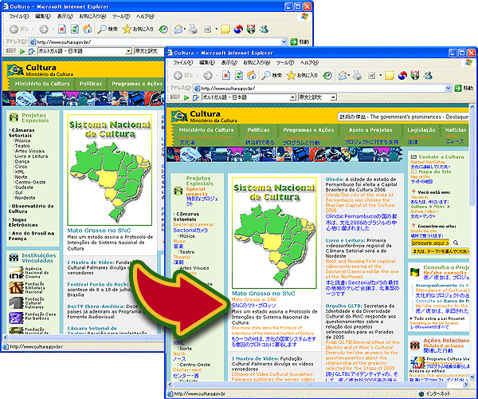478x399 pixels.
Task: Click Go button in front window address bar
Action: tap(464, 89)
